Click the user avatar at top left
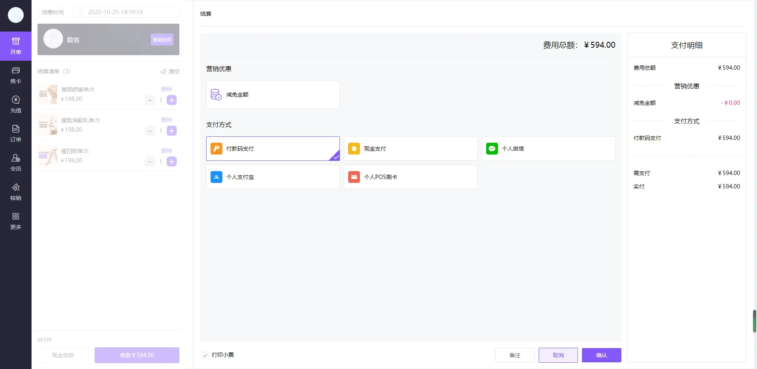The image size is (757, 369). 16,15
